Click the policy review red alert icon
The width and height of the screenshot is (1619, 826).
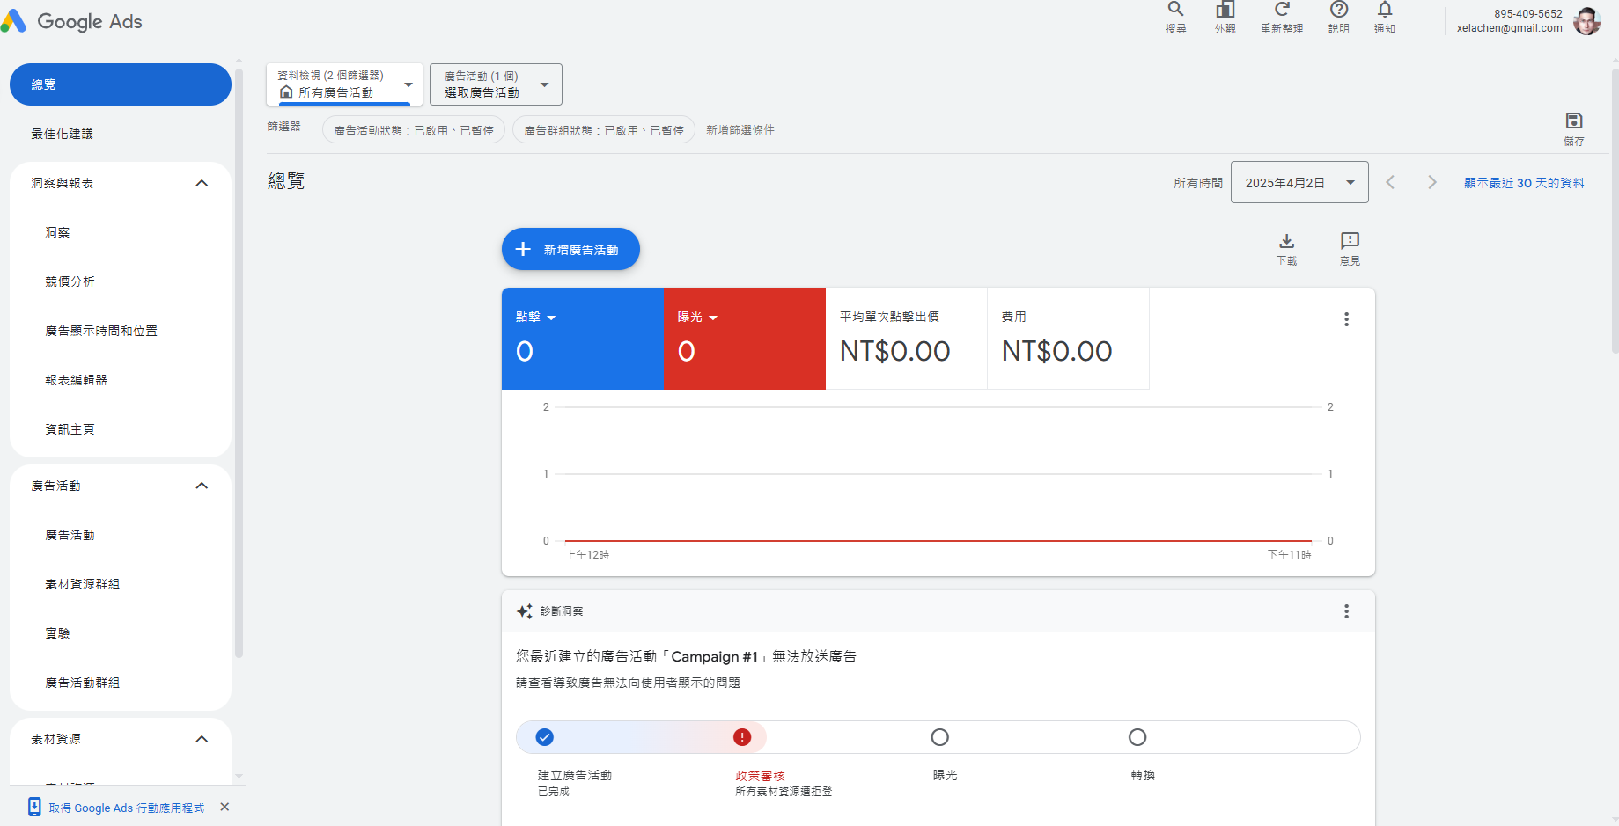point(742,737)
